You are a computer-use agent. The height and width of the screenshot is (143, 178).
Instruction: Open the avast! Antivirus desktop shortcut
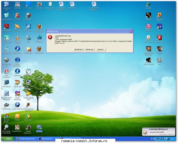[17, 106]
